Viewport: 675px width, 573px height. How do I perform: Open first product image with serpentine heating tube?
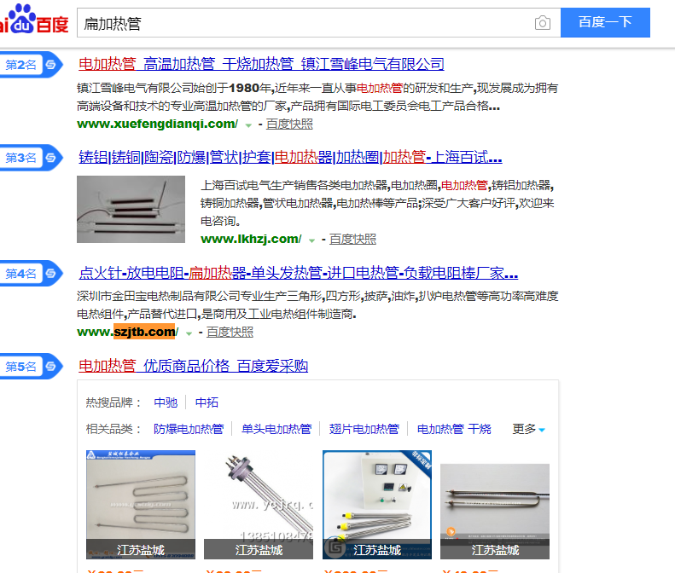click(141, 505)
